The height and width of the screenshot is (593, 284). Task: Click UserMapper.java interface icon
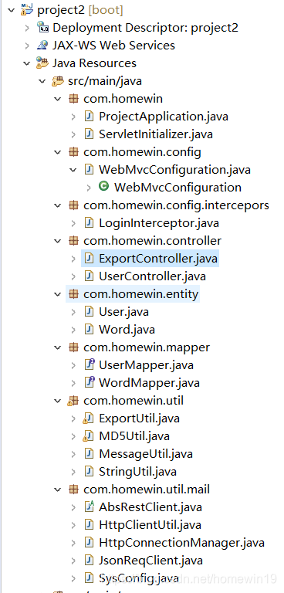[89, 365]
